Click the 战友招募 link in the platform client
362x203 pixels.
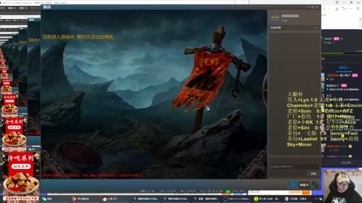coord(346,163)
